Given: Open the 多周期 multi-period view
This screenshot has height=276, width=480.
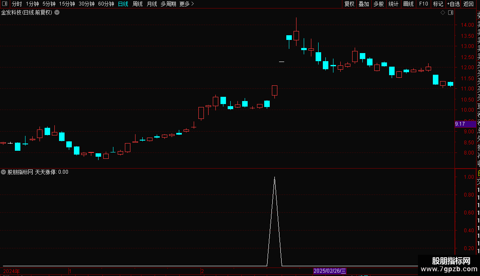Looking at the screenshot, I should (168, 4).
